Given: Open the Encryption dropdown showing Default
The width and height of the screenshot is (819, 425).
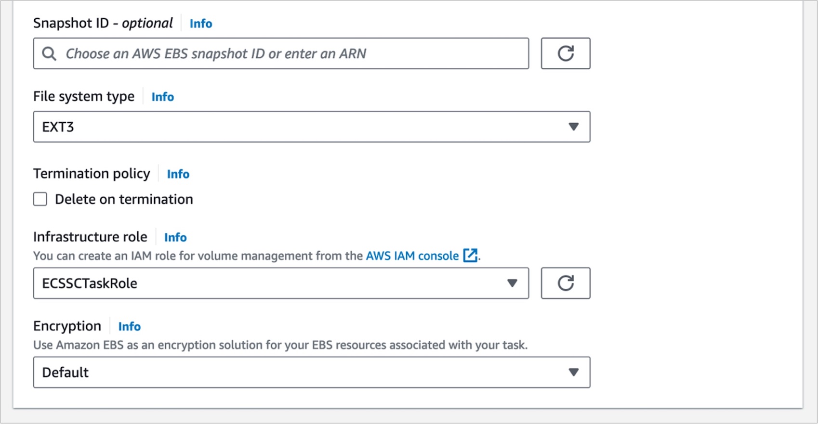Looking at the screenshot, I should [x=289, y=372].
